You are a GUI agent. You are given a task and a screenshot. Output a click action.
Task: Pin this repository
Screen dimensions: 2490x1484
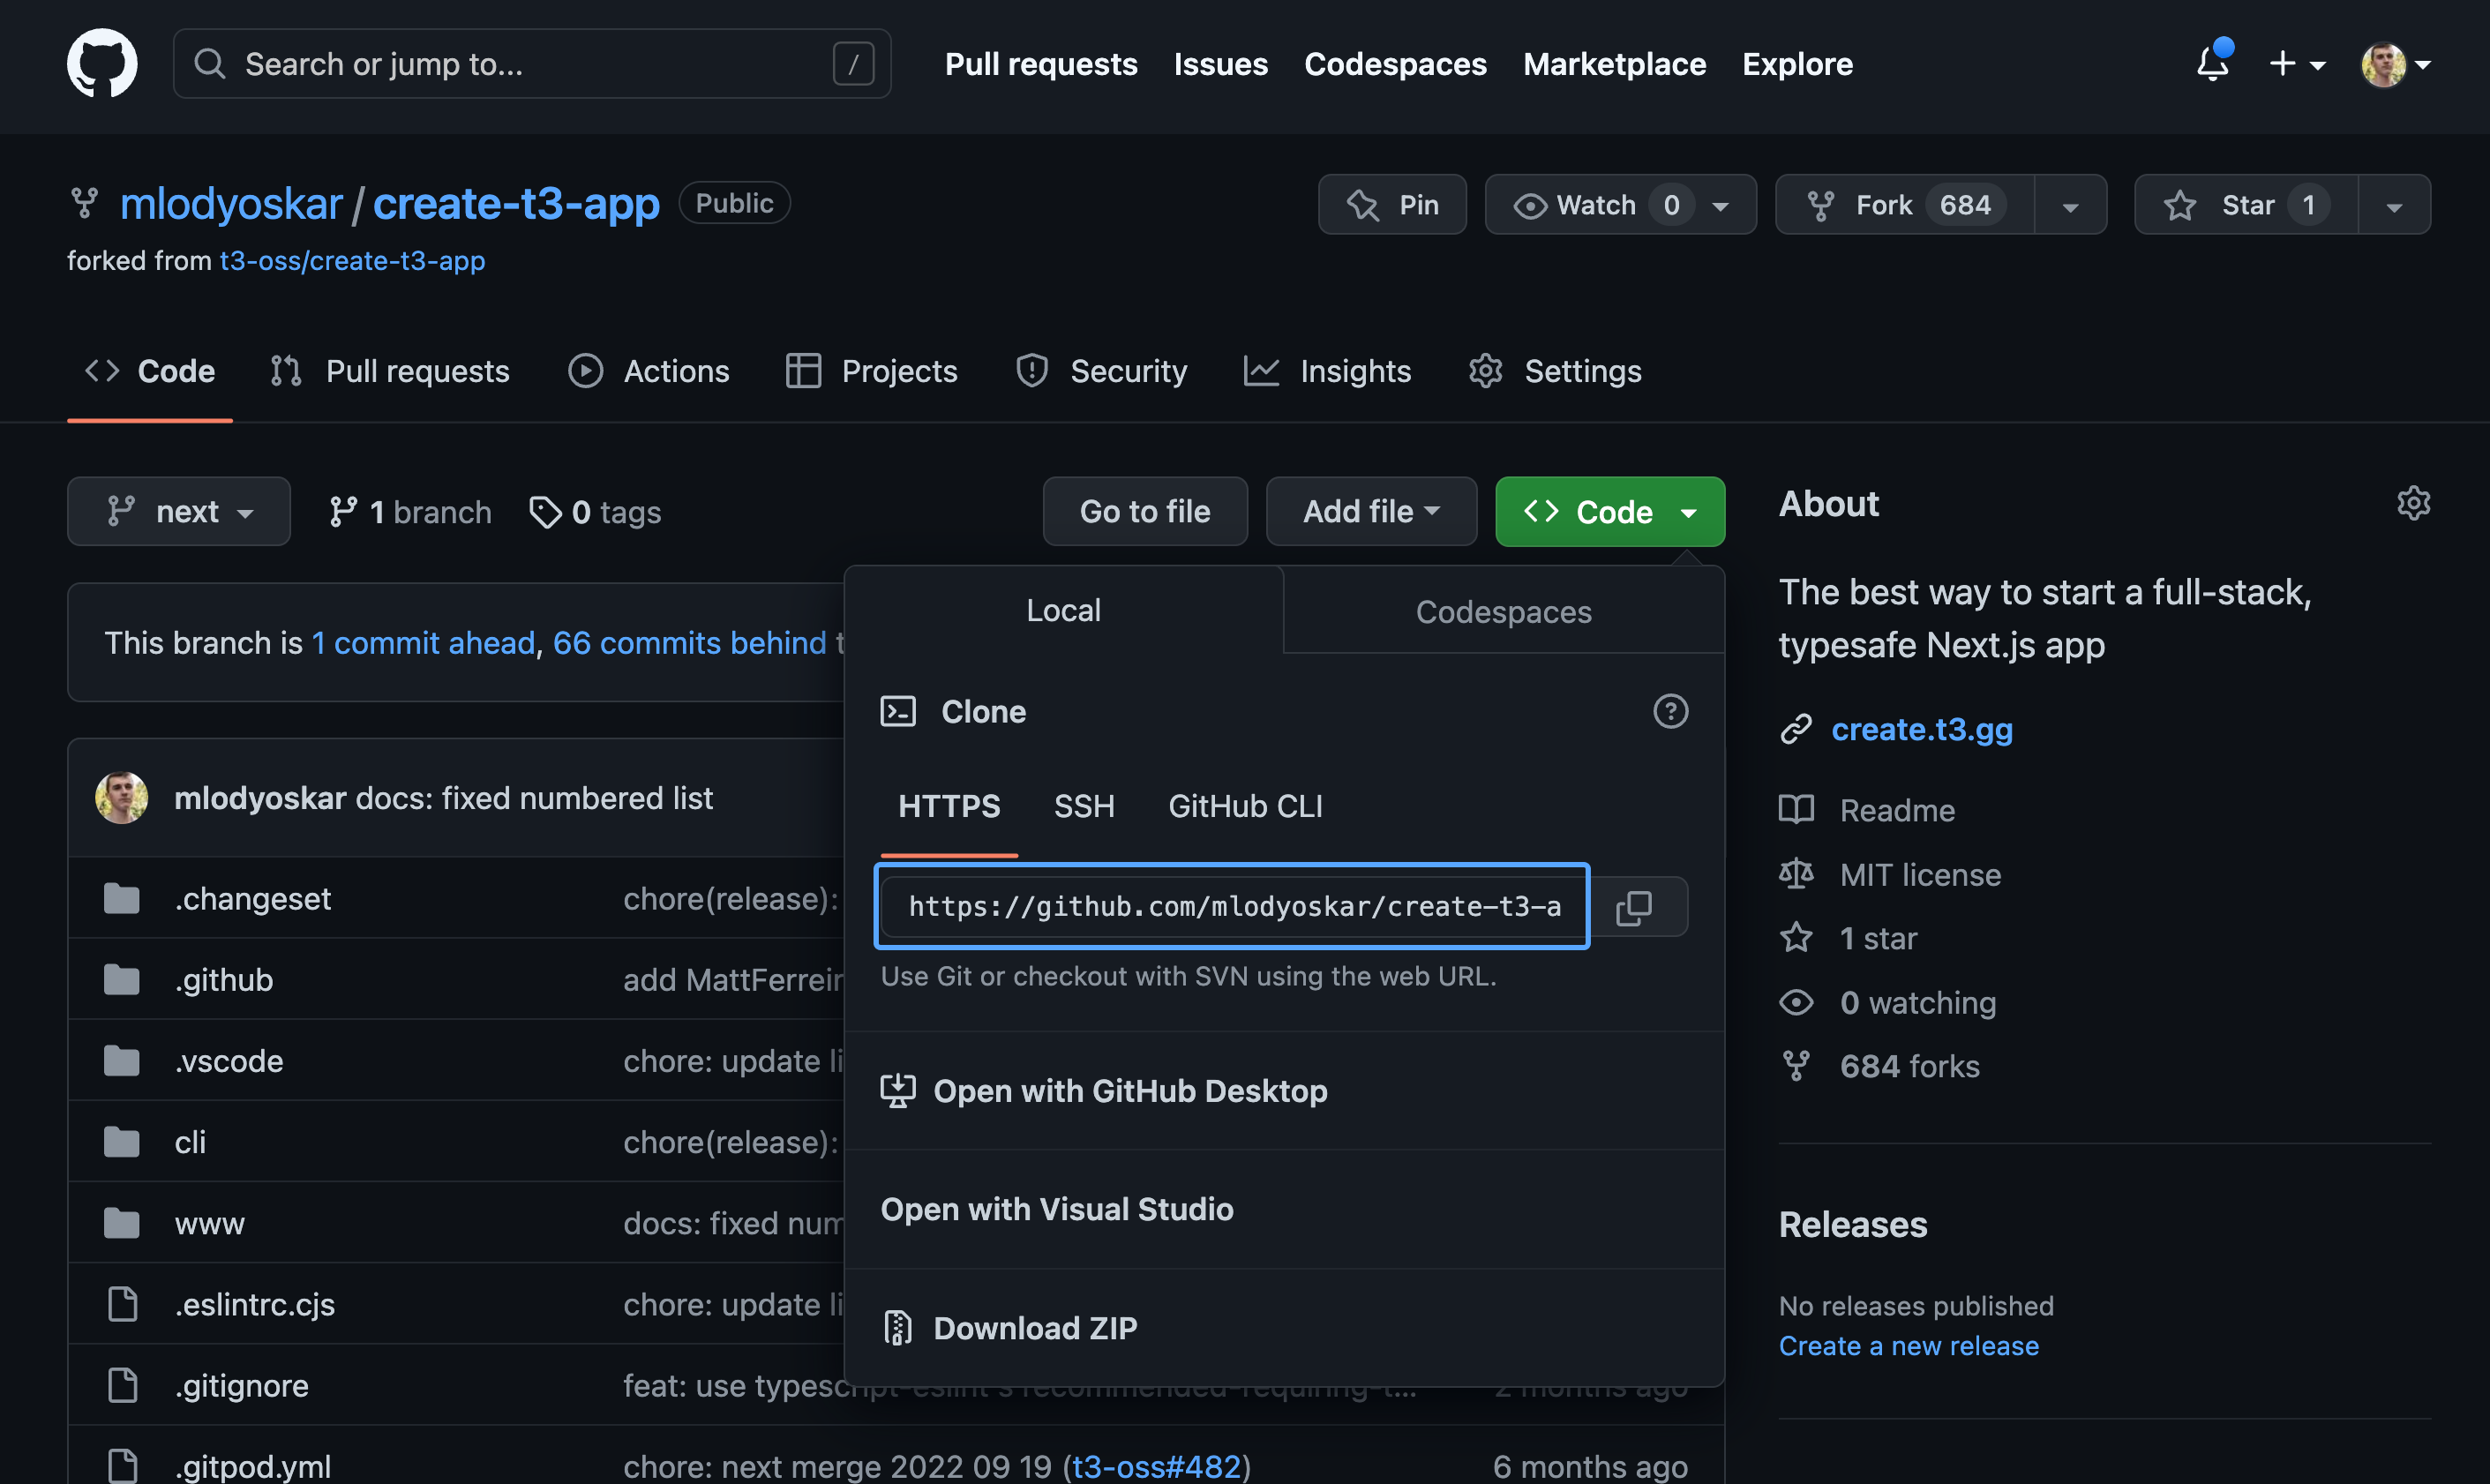[1392, 205]
